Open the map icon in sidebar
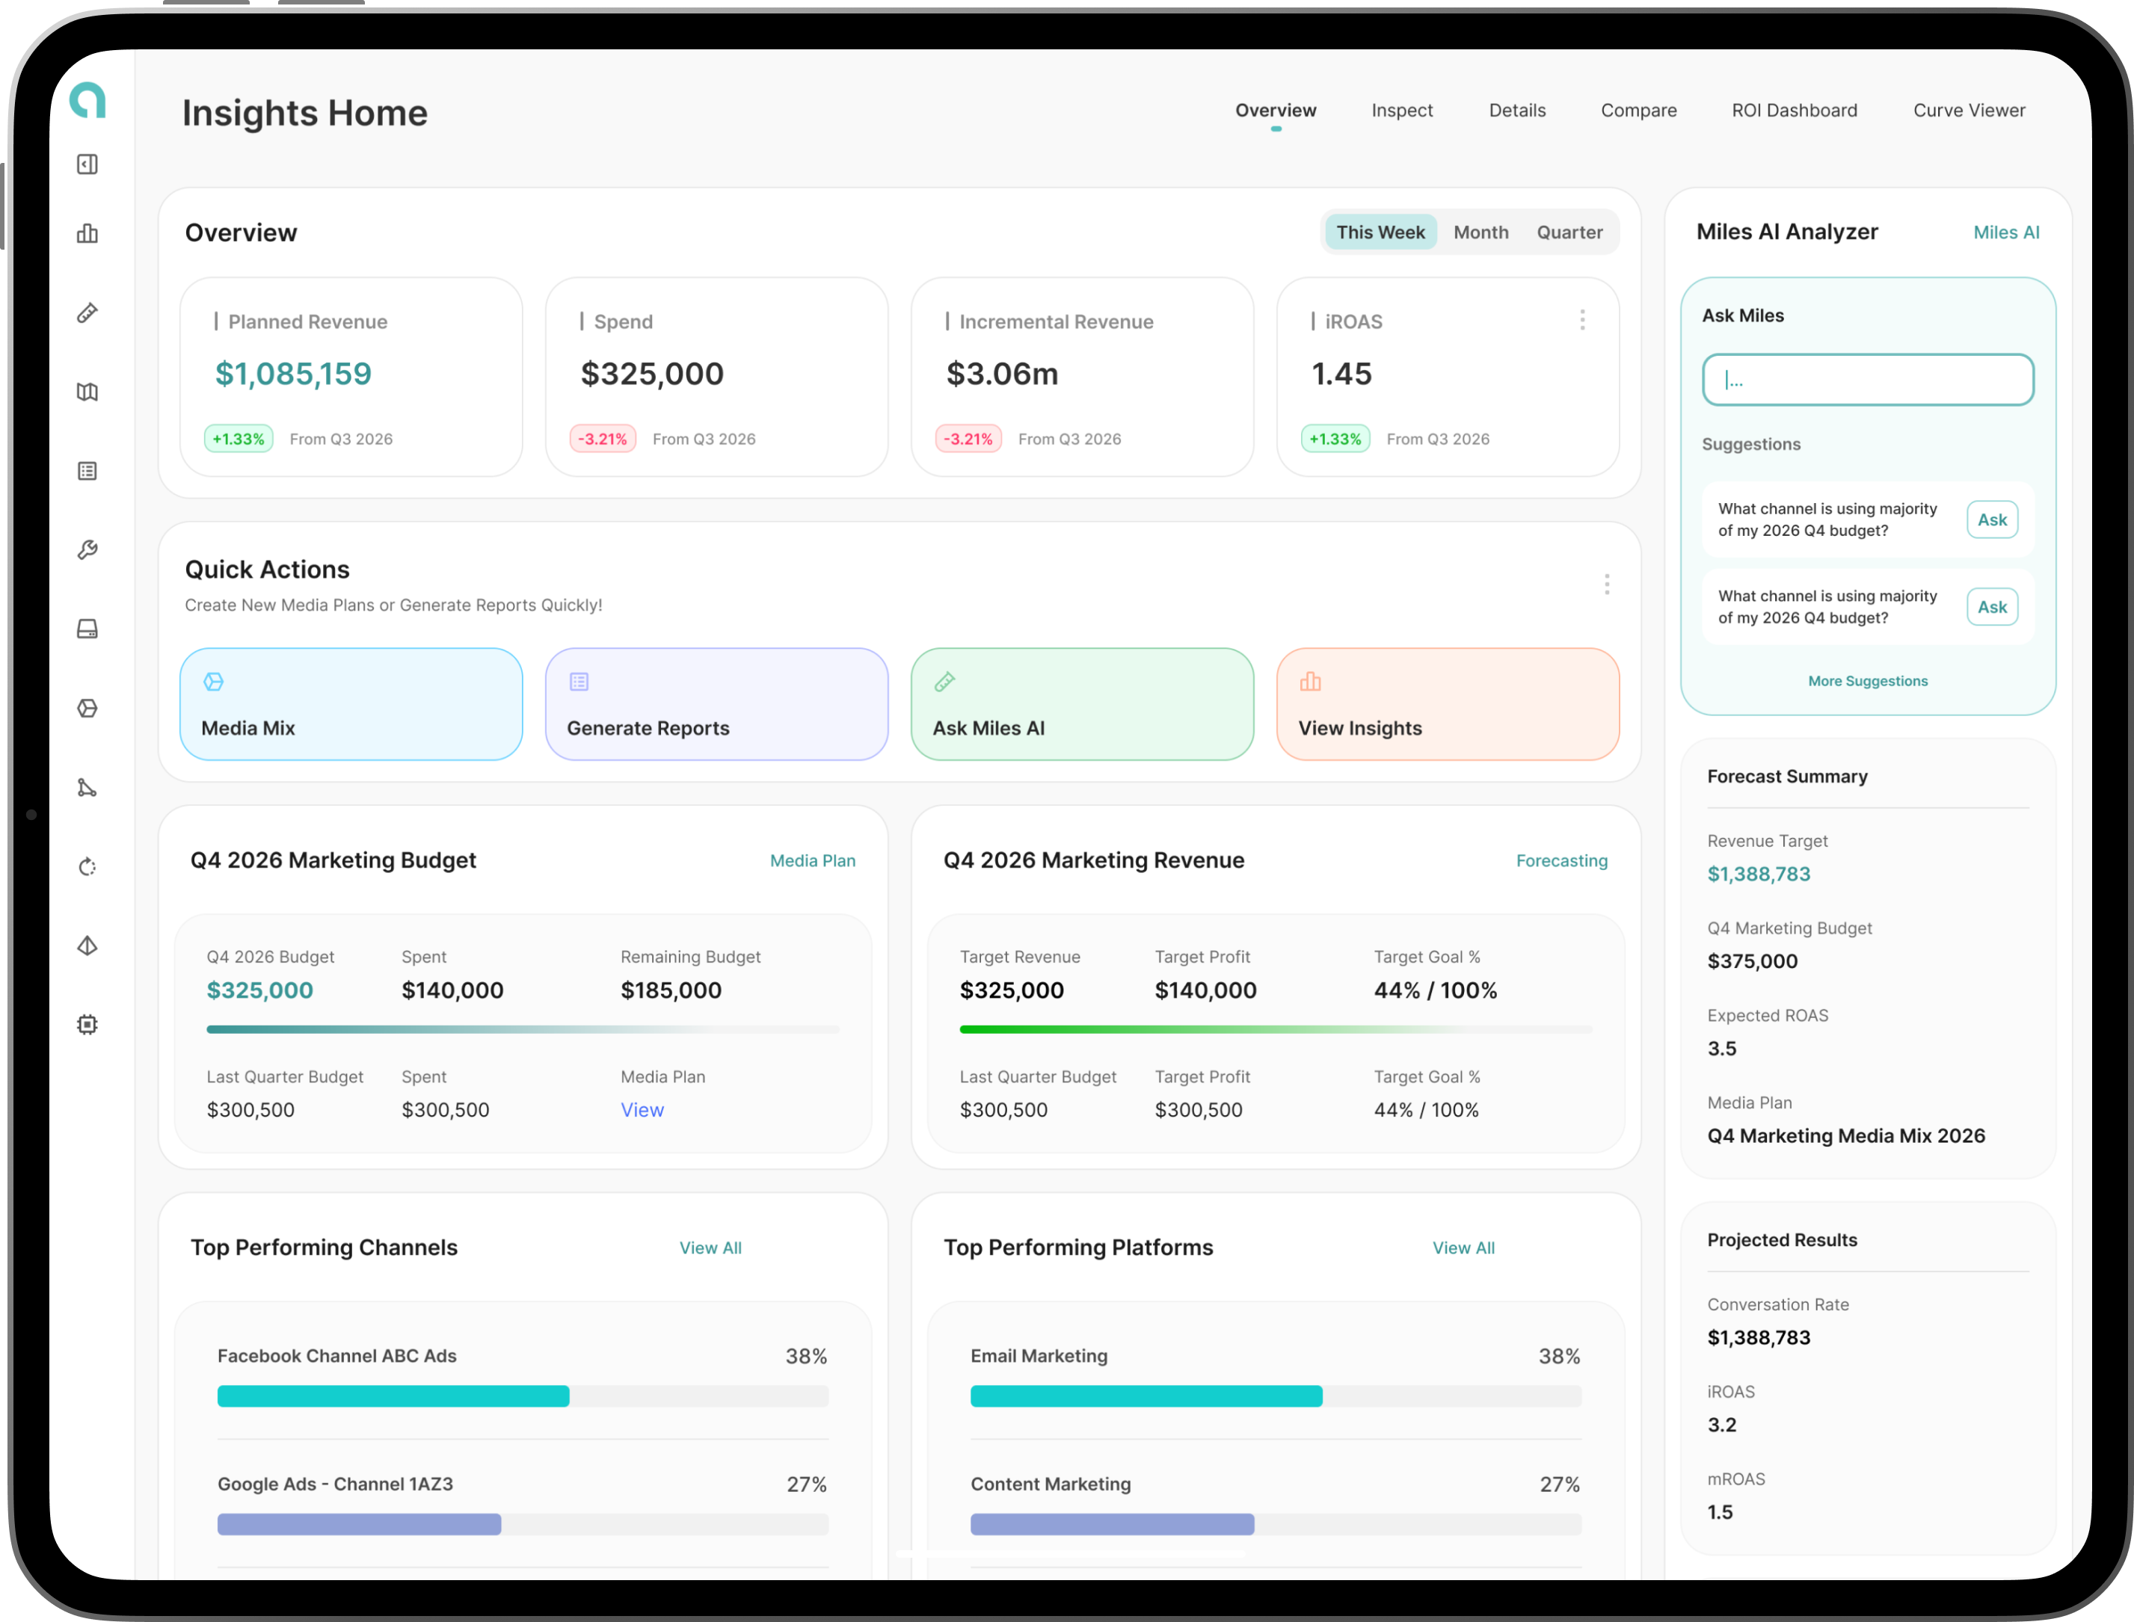The image size is (2134, 1622). click(87, 392)
